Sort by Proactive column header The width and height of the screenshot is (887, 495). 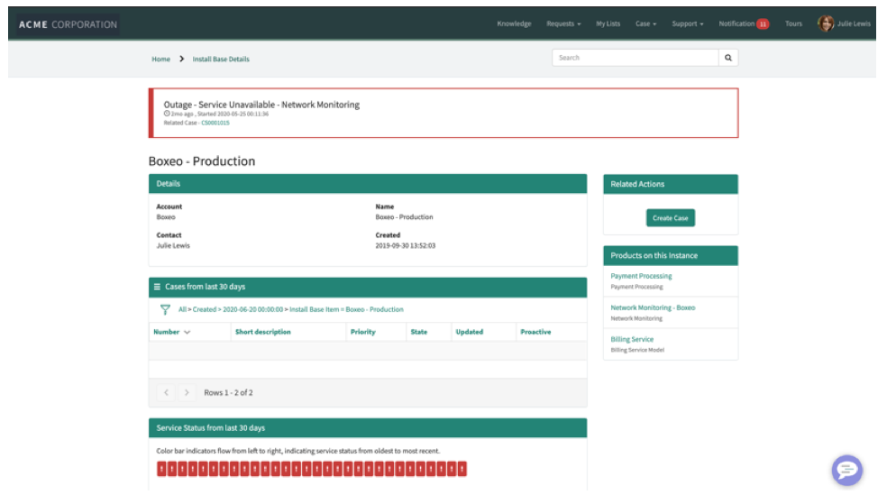[x=535, y=332]
